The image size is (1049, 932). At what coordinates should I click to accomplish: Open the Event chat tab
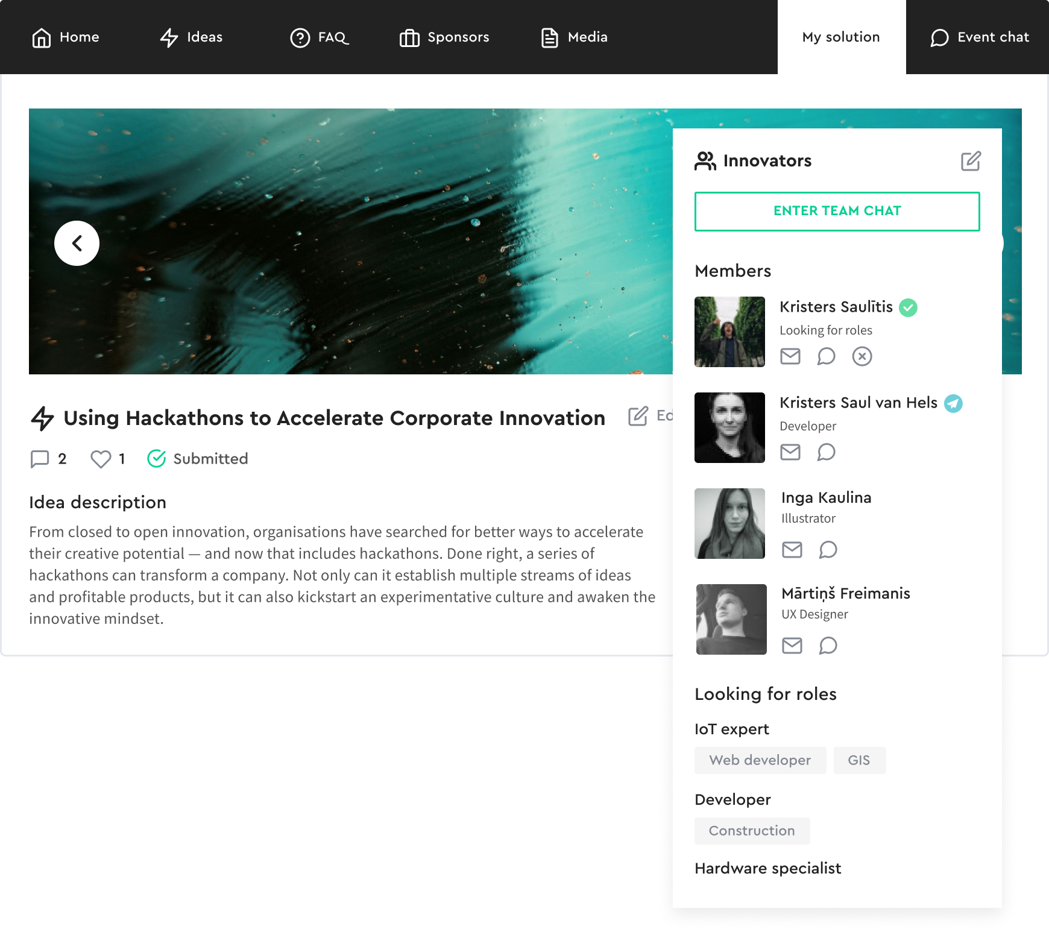(980, 37)
